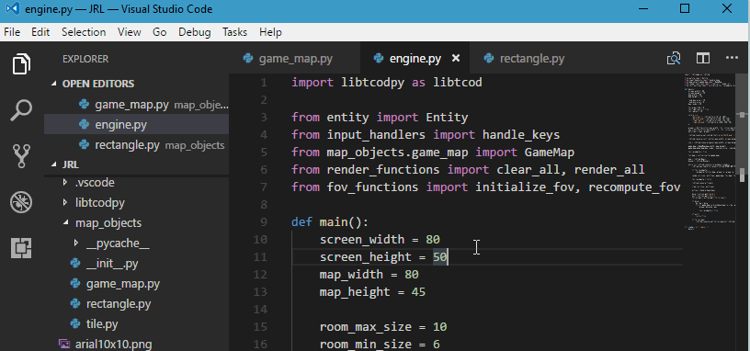Switch to the game_map.py editor tab
This screenshot has height=351, width=750.
(295, 58)
